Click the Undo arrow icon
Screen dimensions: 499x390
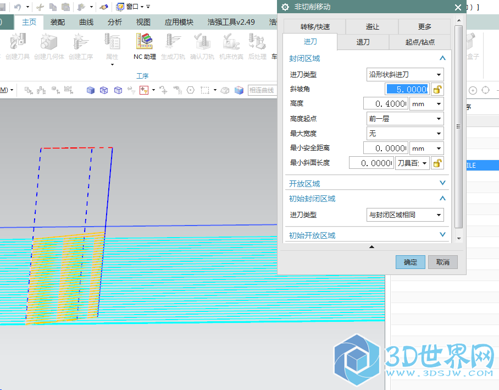[18, 7]
